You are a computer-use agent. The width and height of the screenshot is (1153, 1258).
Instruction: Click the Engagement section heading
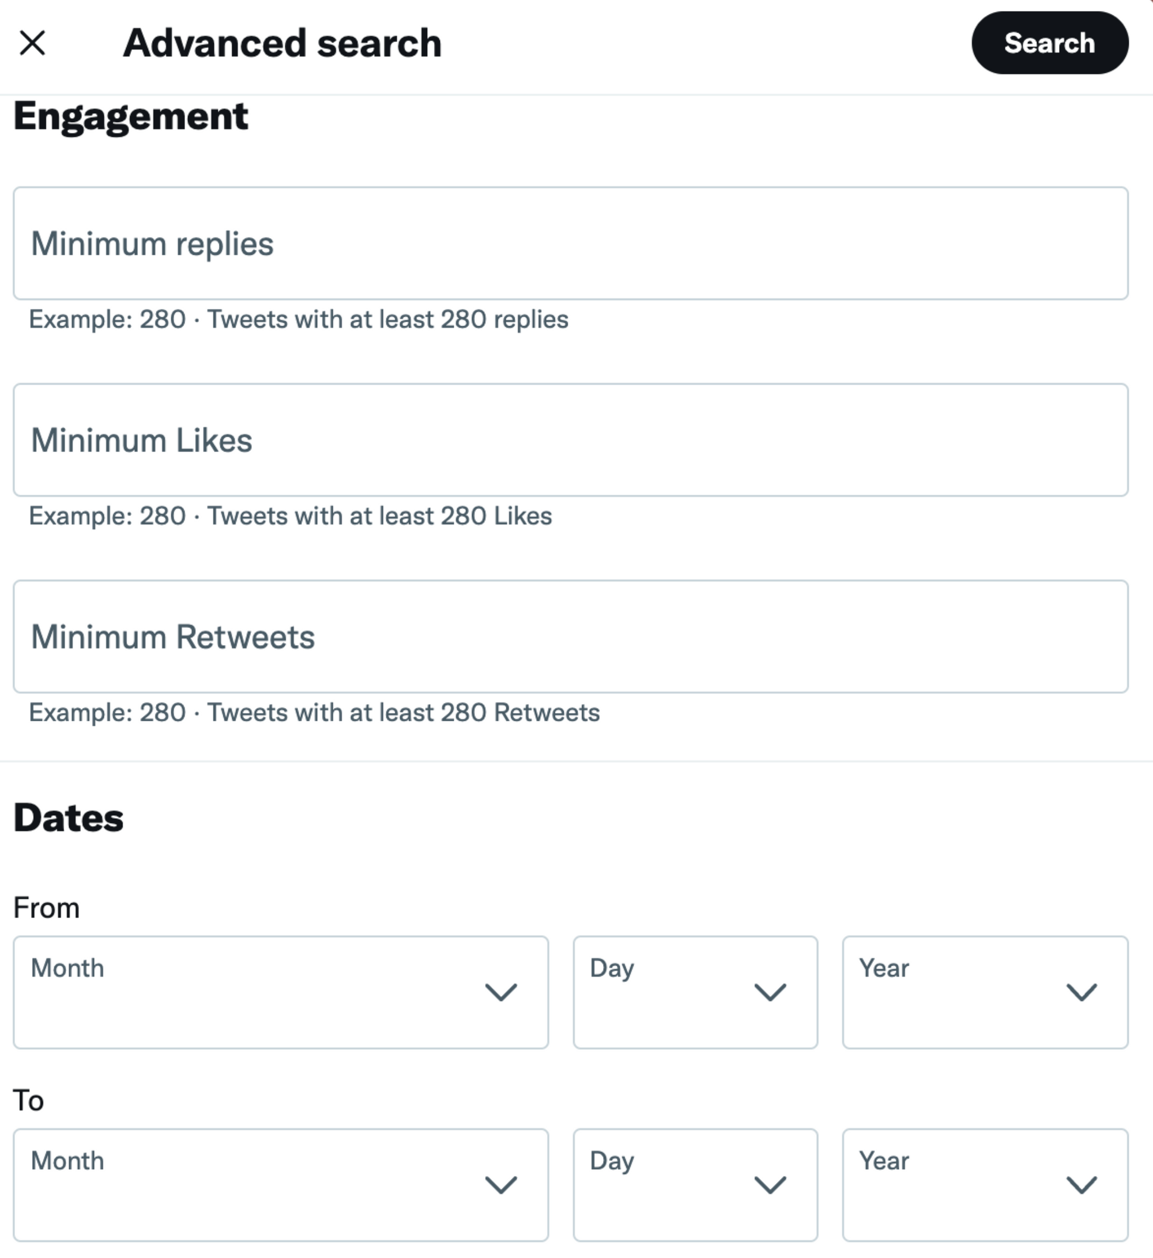coord(131,116)
